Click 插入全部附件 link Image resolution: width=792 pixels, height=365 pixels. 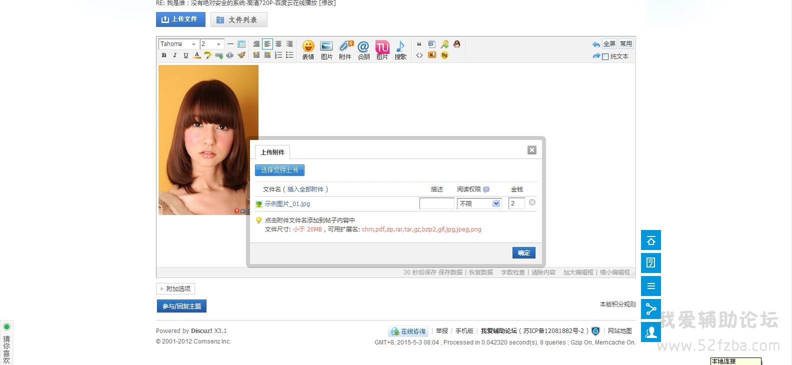306,189
